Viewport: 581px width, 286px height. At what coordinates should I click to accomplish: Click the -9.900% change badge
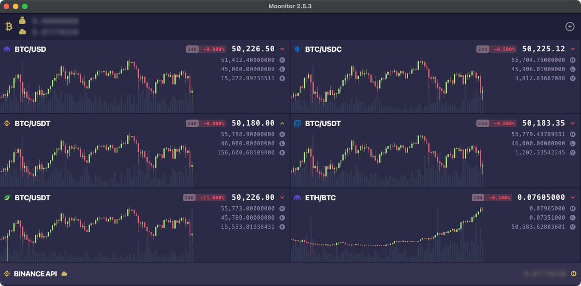coord(213,49)
